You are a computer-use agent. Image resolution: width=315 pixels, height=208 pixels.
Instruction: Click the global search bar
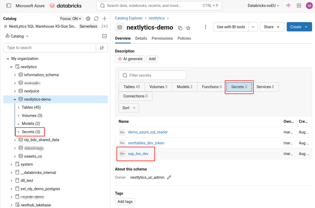pyautogui.click(x=159, y=6)
